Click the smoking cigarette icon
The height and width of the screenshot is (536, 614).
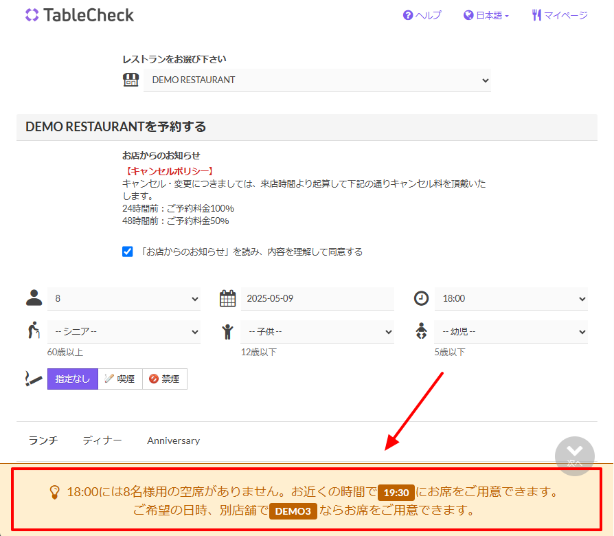click(x=33, y=379)
